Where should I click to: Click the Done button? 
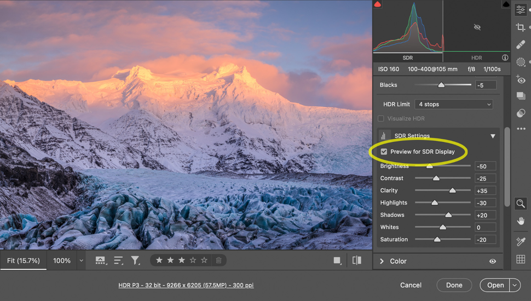[454, 285]
